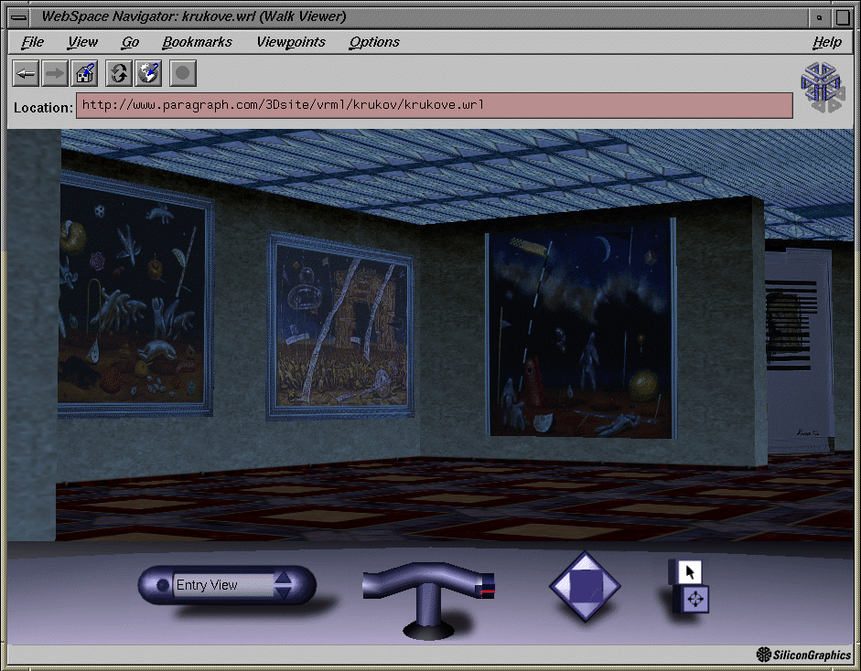
Task: Click the WebSpace cube logo
Action: pyautogui.click(x=821, y=87)
